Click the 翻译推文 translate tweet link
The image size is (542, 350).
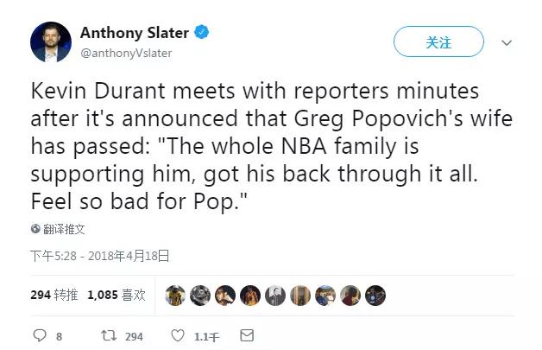(64, 229)
